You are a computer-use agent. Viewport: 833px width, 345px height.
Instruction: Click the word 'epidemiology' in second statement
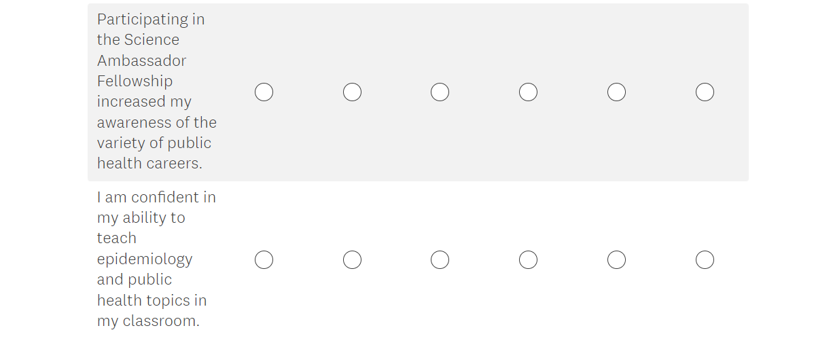click(145, 259)
